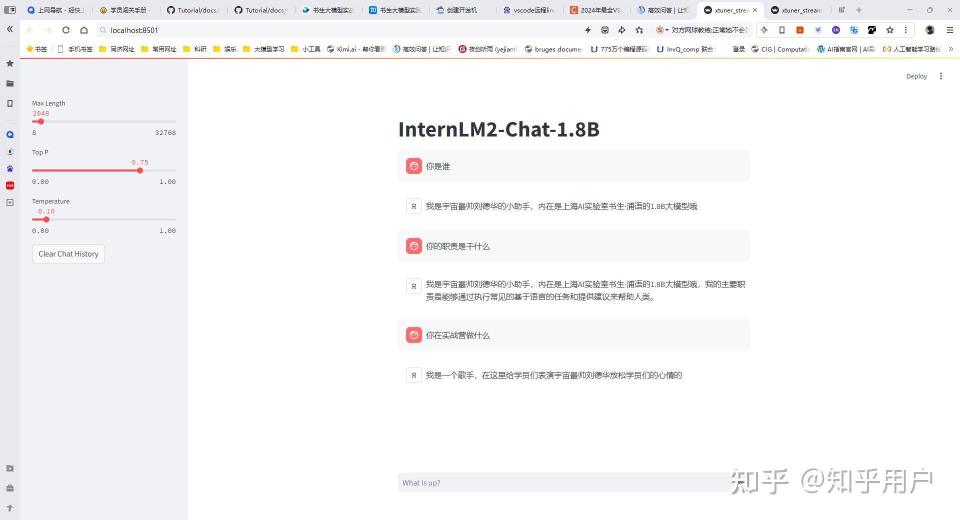Viewport: 960px width, 520px height.
Task: Go back with the back arrow
Action: (x=30, y=30)
